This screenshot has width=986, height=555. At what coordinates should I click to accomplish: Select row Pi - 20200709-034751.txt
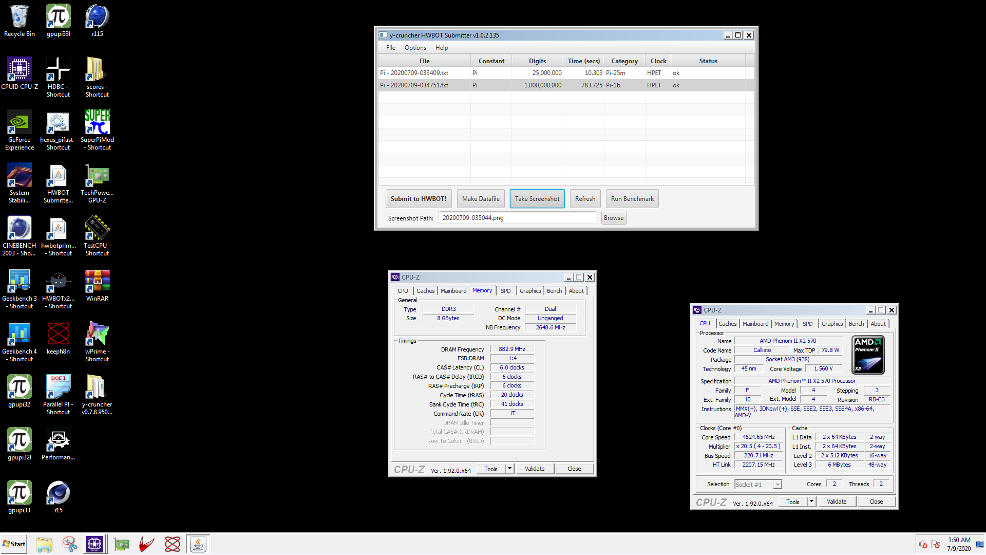[x=566, y=85]
